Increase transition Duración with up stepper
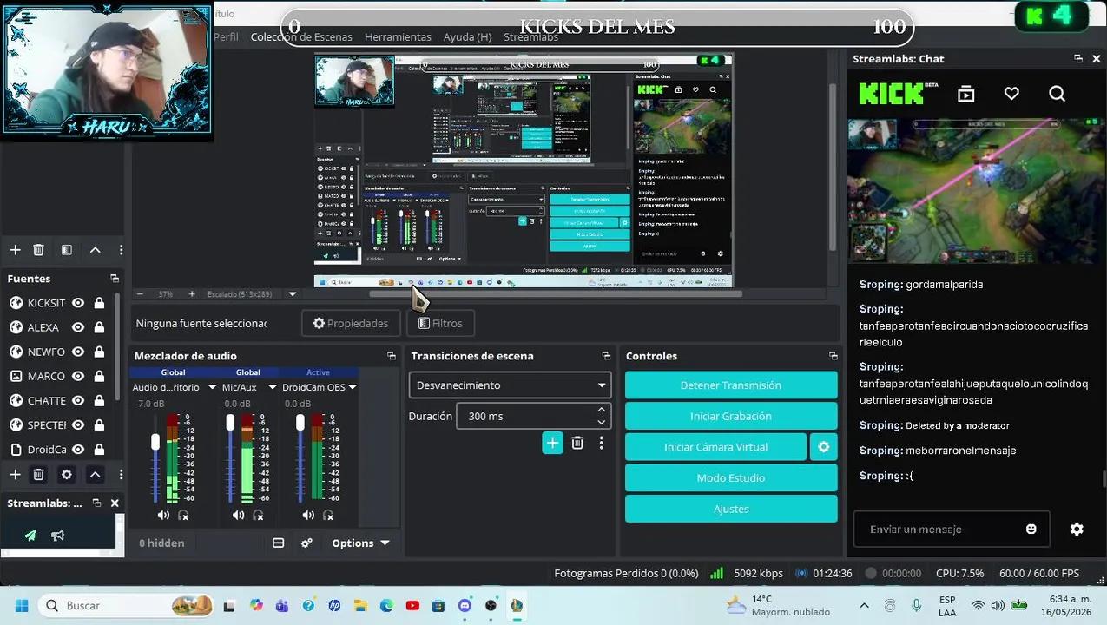Viewport: 1107px width, 625px height. [601, 410]
